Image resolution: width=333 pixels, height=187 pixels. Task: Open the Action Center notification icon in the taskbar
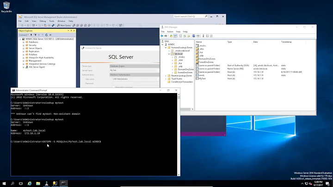[x=328, y=183]
